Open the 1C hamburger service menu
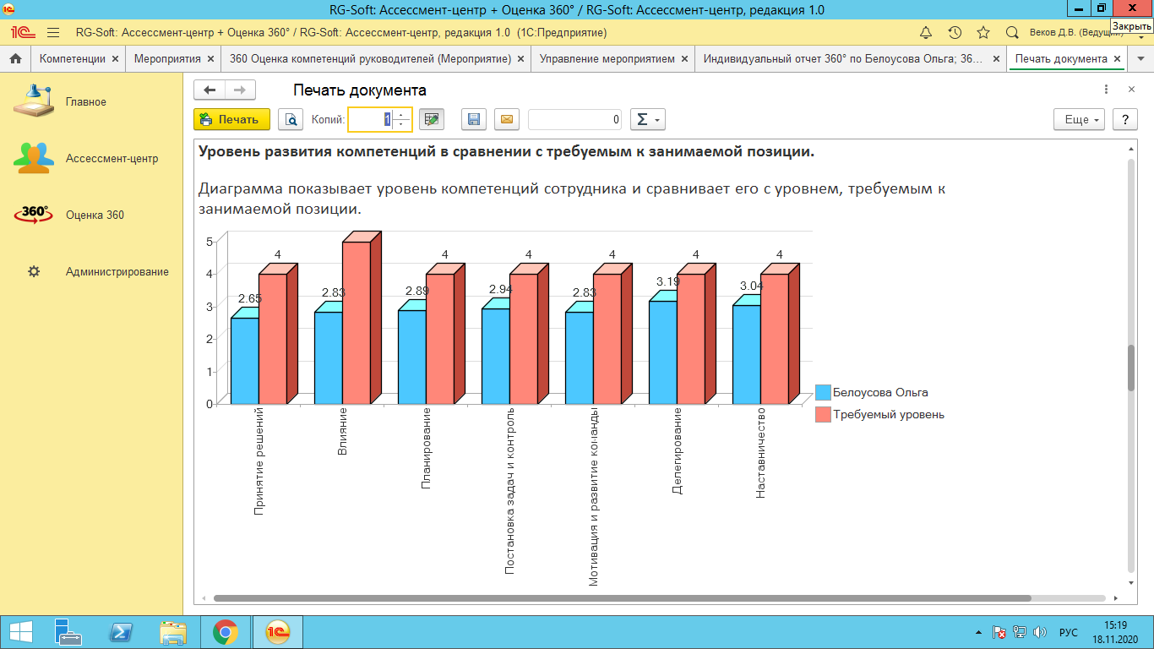The image size is (1154, 649). pyautogui.click(x=53, y=33)
